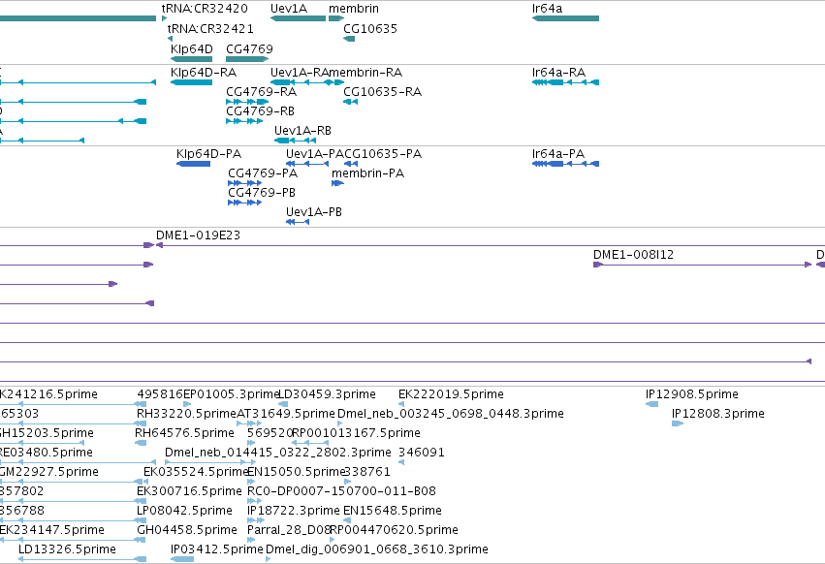Screen dimensions: 825x564
Task: Click the IP12908.5prime EST label
Action: click(x=692, y=394)
